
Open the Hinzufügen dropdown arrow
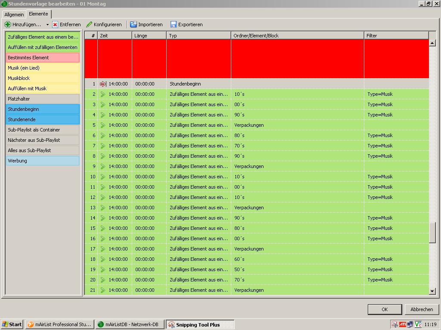pyautogui.click(x=47, y=25)
